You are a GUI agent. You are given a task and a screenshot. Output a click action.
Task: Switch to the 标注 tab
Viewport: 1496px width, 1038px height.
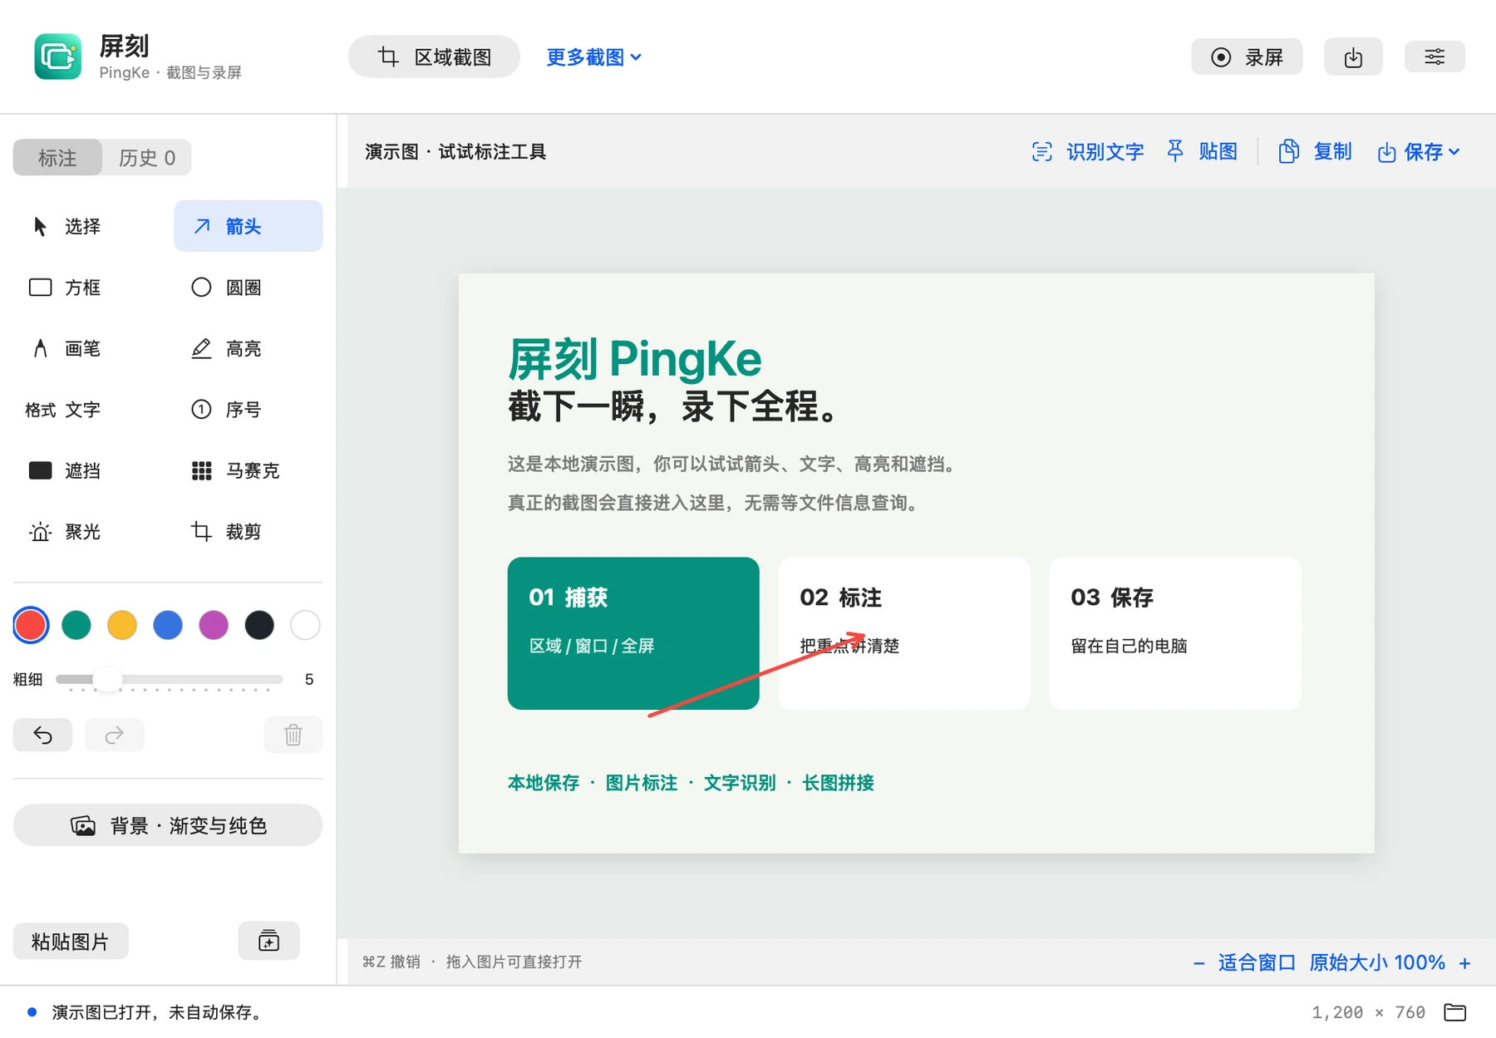coord(57,158)
